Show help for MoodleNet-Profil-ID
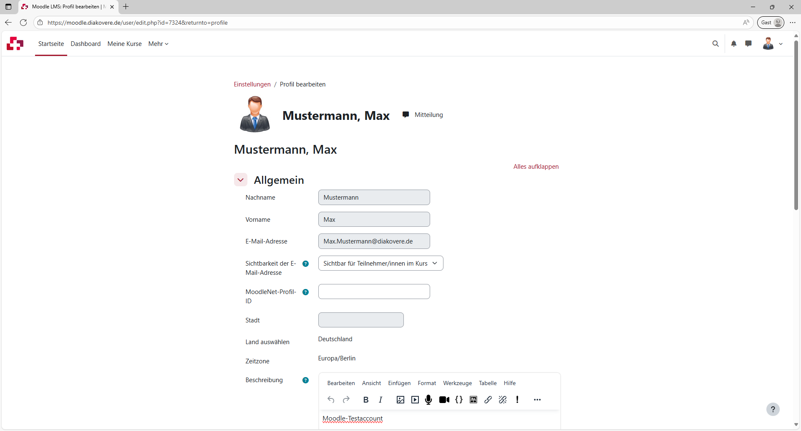 305,292
